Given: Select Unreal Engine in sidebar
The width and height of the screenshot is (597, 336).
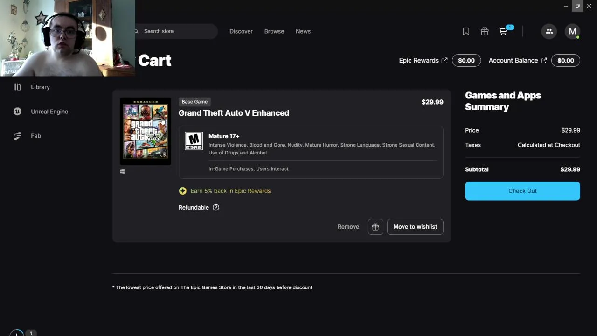Looking at the screenshot, I should 49,112.
